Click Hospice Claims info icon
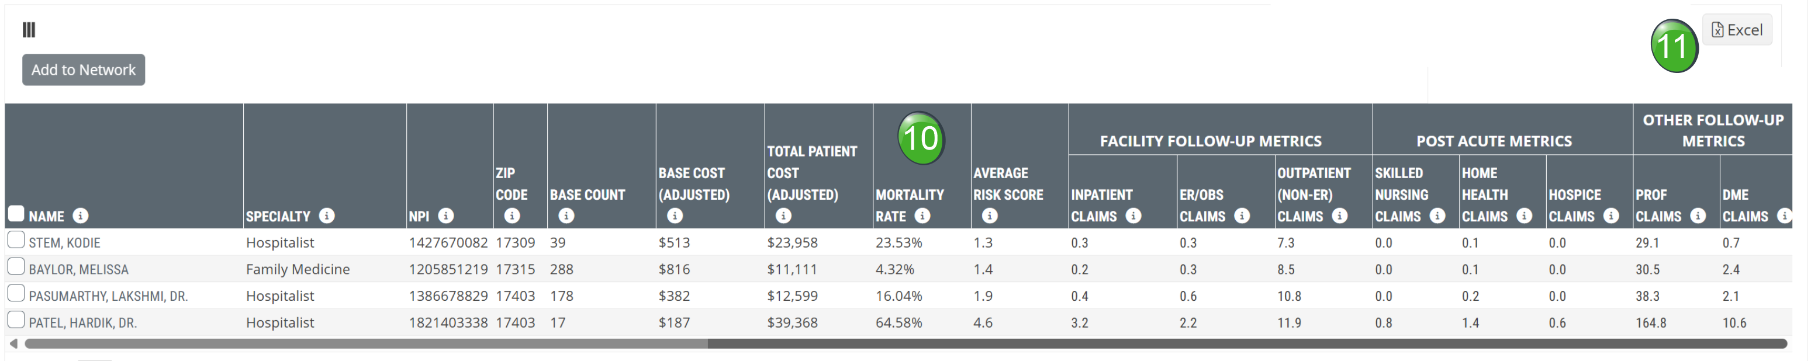The height and width of the screenshot is (361, 1811). (x=1610, y=216)
